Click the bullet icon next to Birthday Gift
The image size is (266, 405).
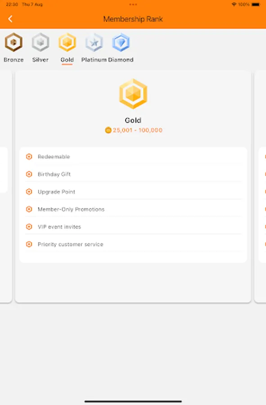(x=29, y=174)
